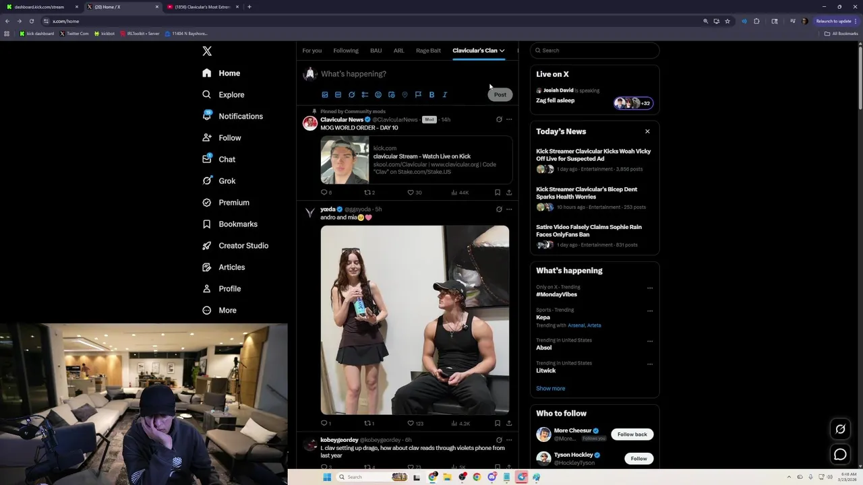Open Creator Studio in sidebar
The height and width of the screenshot is (485, 863).
pyautogui.click(x=235, y=246)
